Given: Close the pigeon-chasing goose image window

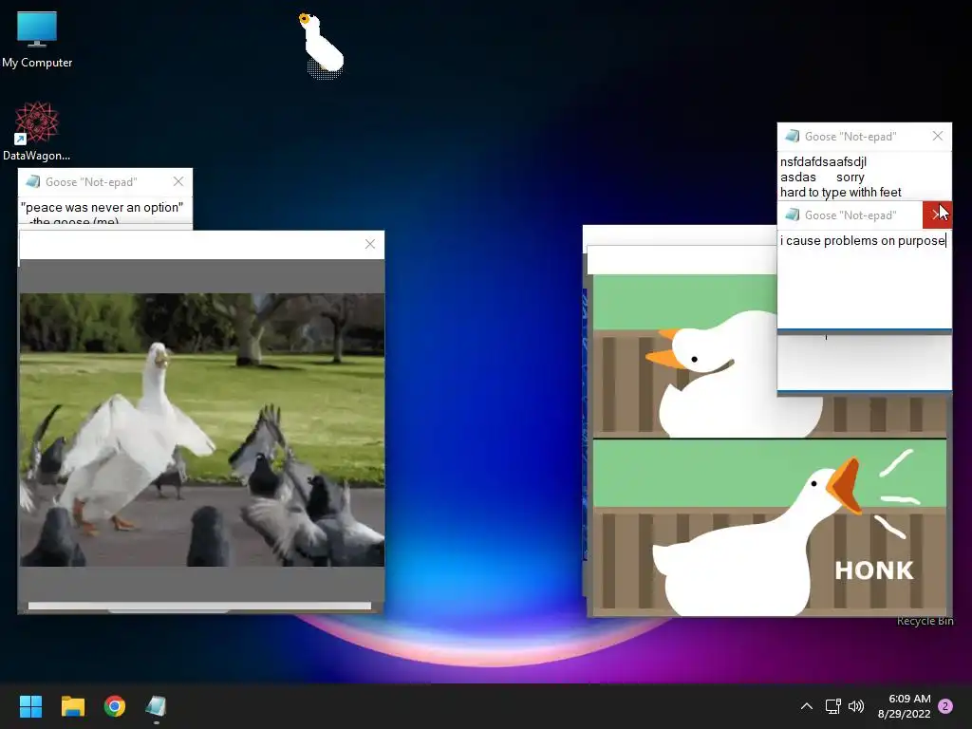Looking at the screenshot, I should point(370,244).
